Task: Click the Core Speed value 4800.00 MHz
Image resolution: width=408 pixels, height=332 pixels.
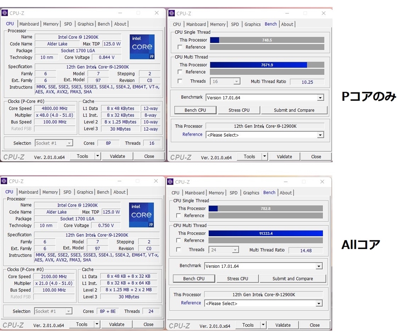Action: pyautogui.click(x=55, y=108)
